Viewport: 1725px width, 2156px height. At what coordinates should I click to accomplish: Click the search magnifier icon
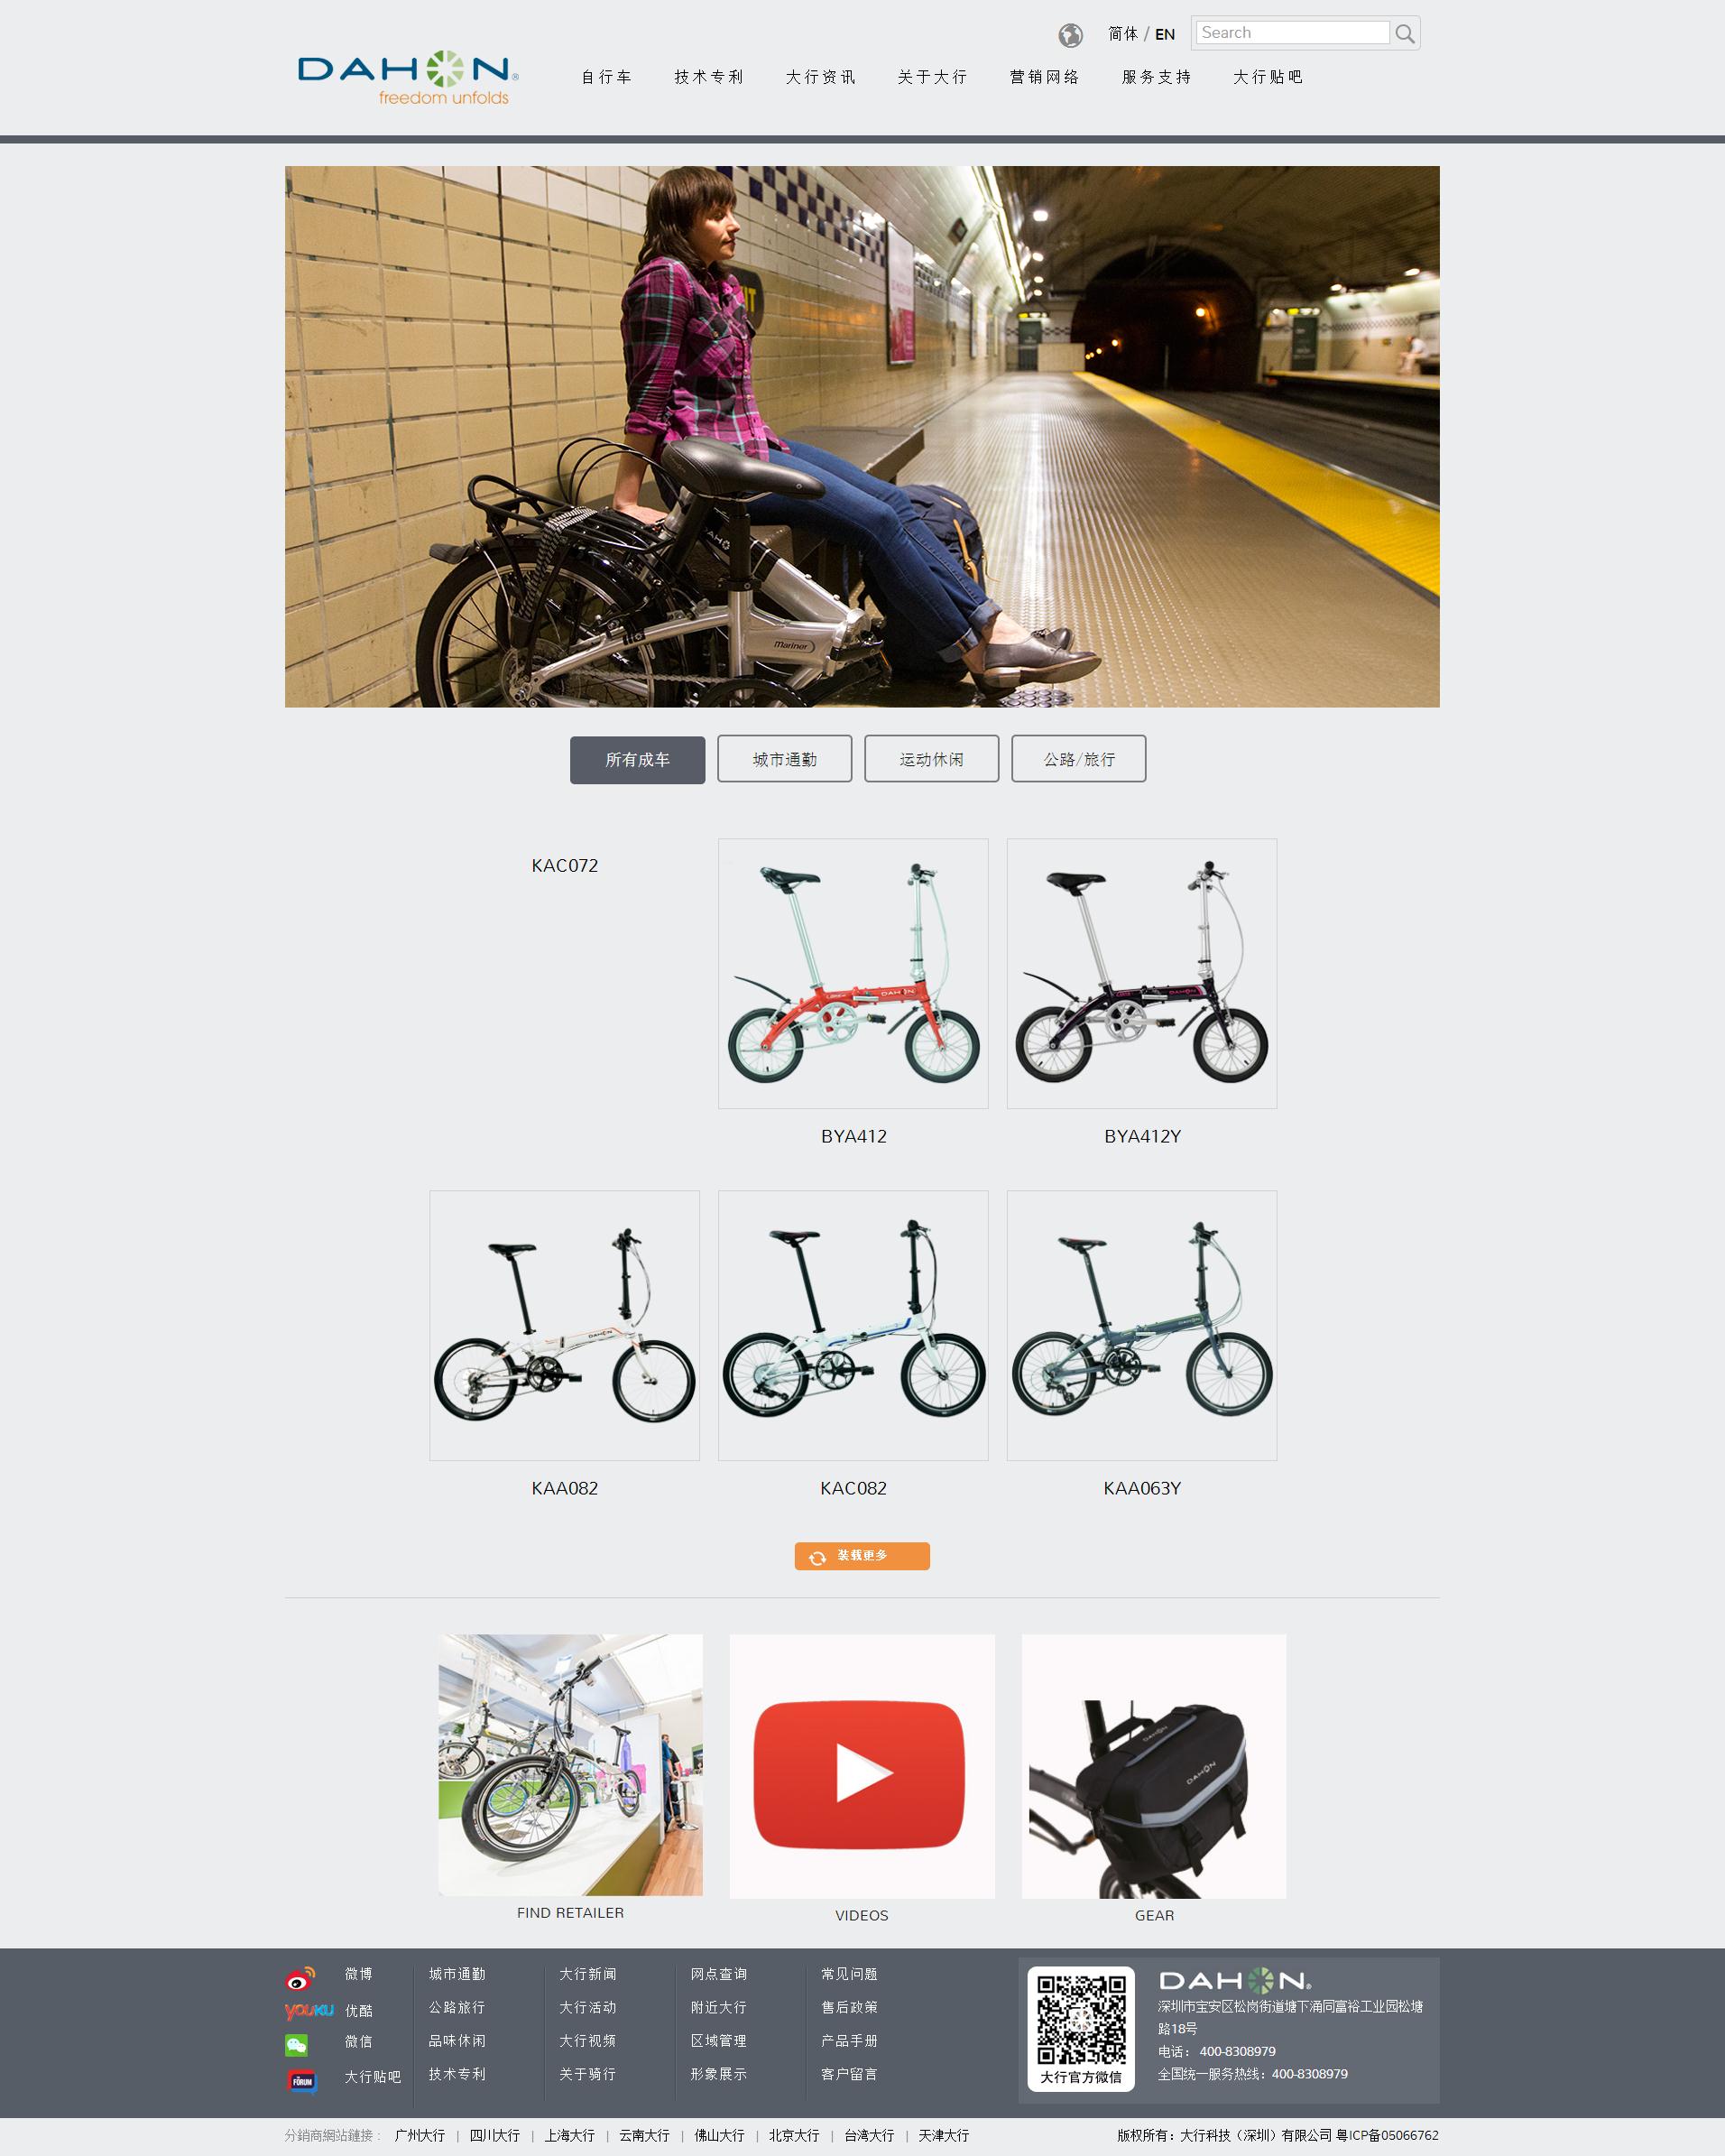1404,34
